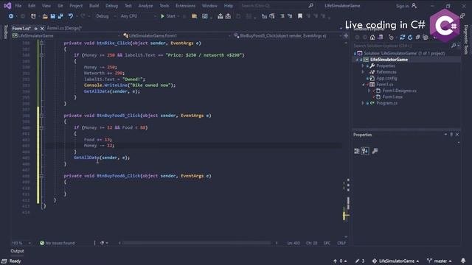
Task: Click the Save icon in toolbar
Action: tap(52, 16)
